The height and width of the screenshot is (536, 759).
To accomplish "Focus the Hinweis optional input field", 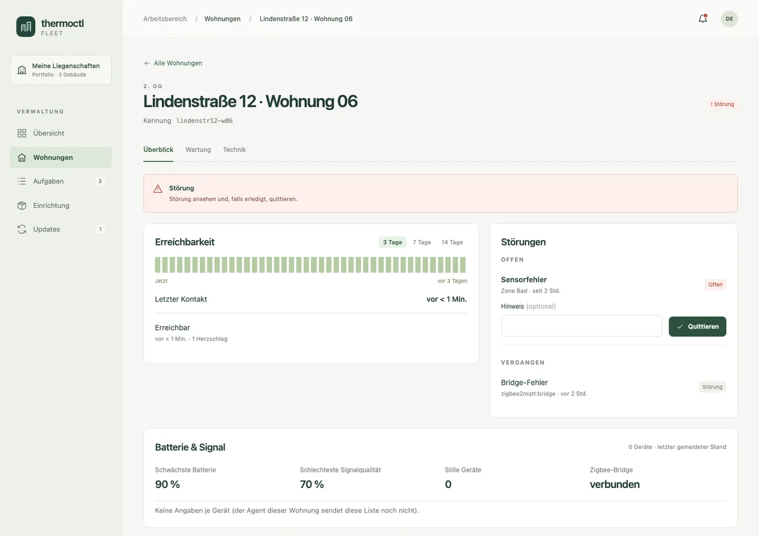I will [x=582, y=326].
